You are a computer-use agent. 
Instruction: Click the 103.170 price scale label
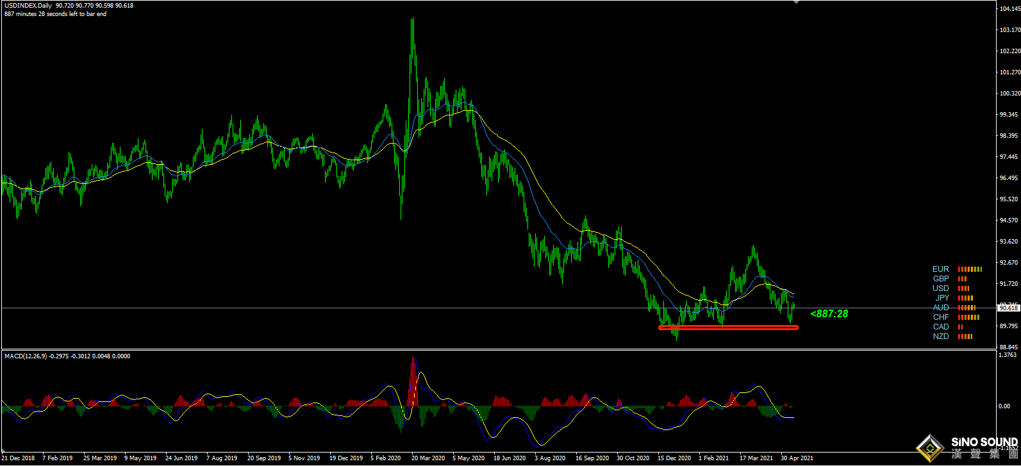[x=1009, y=30]
